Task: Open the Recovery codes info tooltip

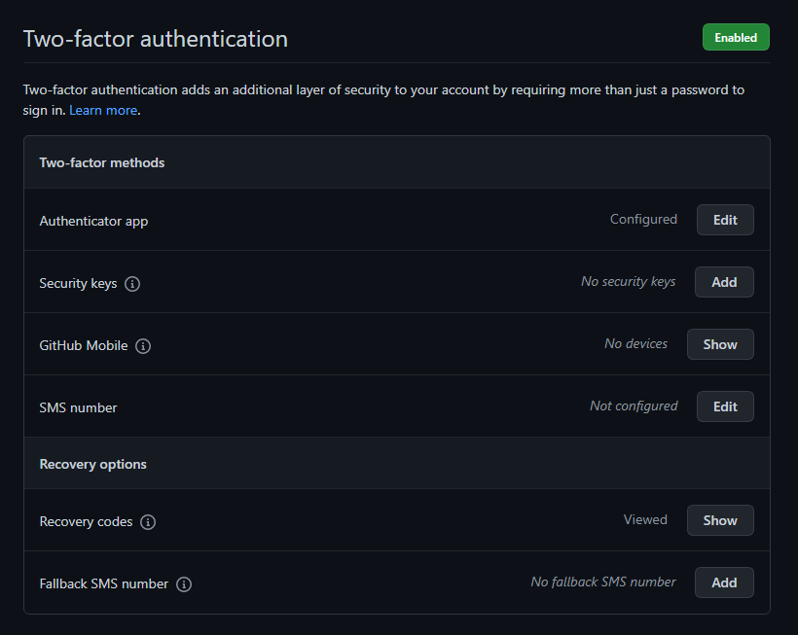Action: point(148,522)
